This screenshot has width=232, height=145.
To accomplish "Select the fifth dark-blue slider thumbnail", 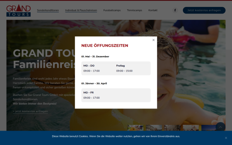I will (209, 128).
